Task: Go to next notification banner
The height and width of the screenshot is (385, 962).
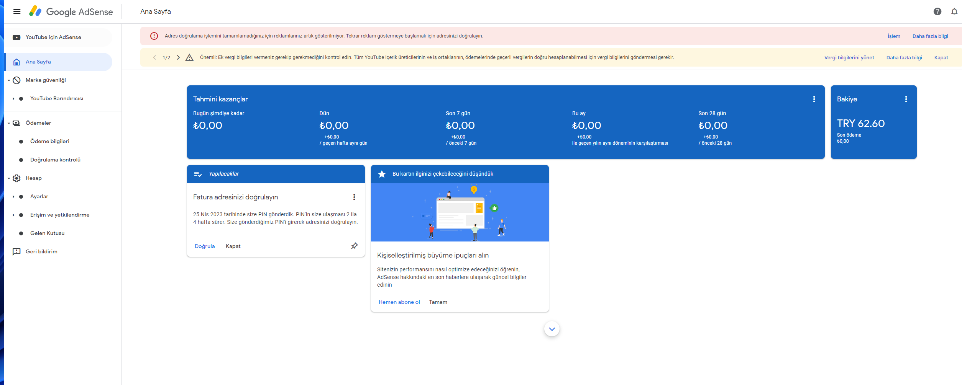Action: click(x=178, y=57)
